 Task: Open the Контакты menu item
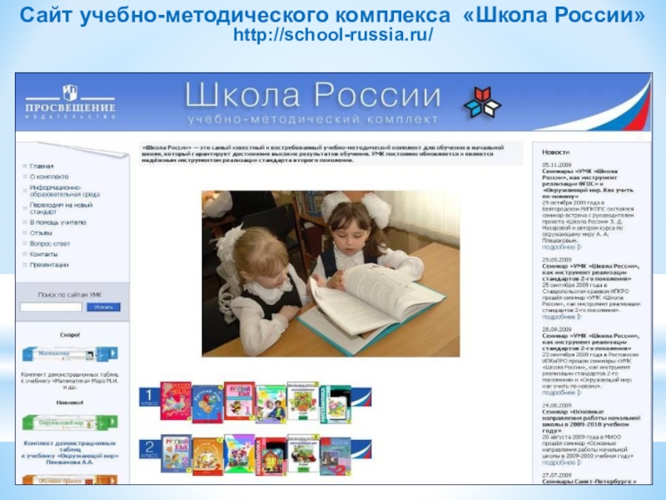click(43, 254)
